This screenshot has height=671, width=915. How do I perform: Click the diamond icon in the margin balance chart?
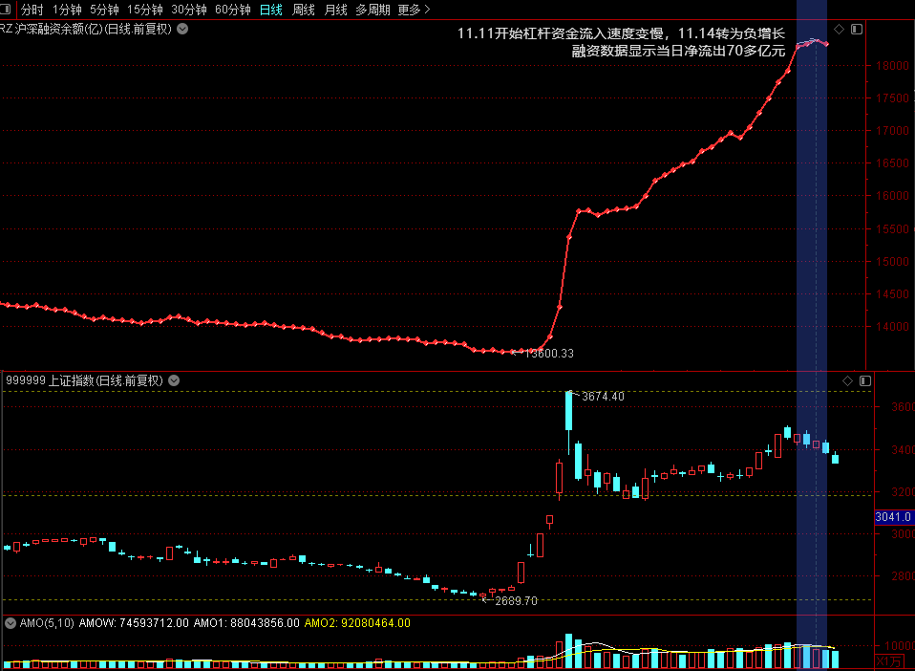pos(839,29)
